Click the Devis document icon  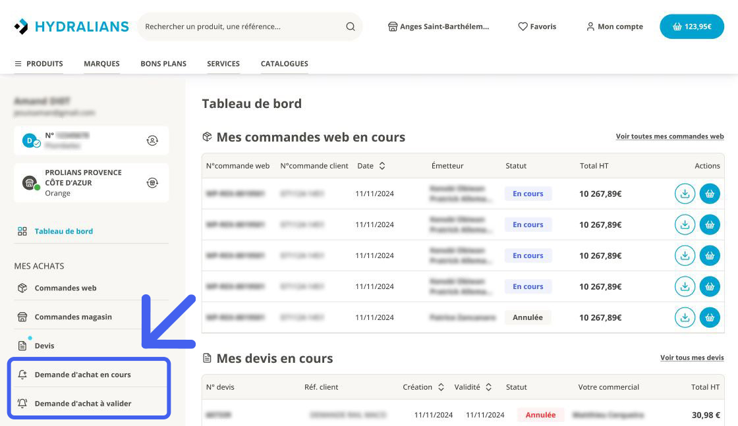click(x=22, y=346)
